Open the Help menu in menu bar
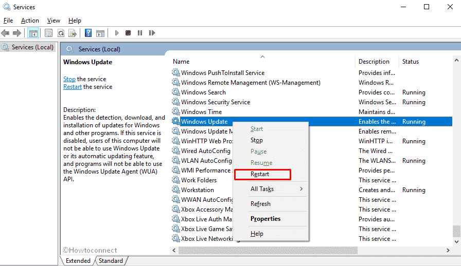Image resolution: width=461 pixels, height=266 pixels. pyautogui.click(x=75, y=21)
